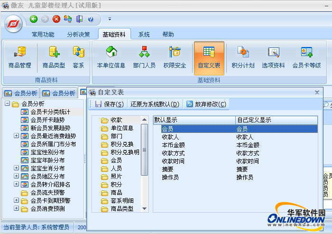Open the quick access toolbar dropdown arrow
This screenshot has width=332, height=234.
coord(110,19)
